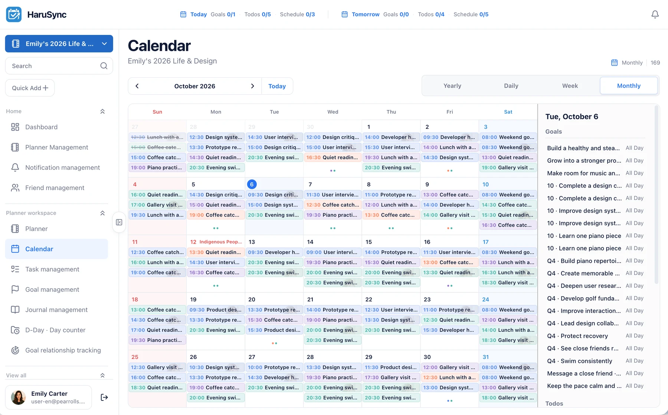Open Friend management page
Screen dimensions: 668x415
pos(57,188)
